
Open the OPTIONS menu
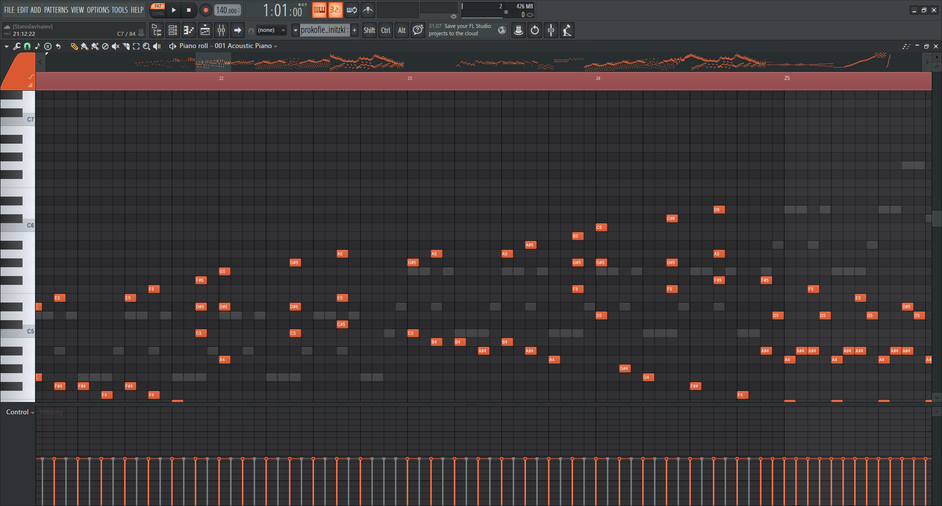click(x=98, y=10)
